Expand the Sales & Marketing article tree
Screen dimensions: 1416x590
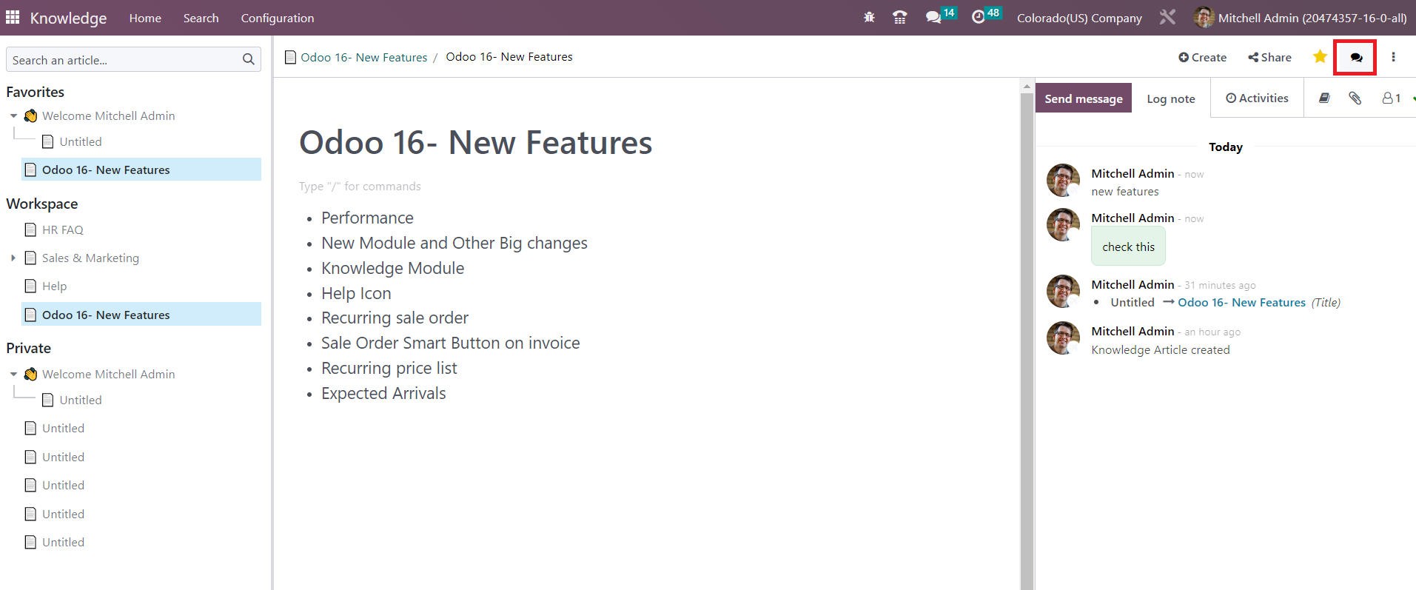[x=13, y=258]
